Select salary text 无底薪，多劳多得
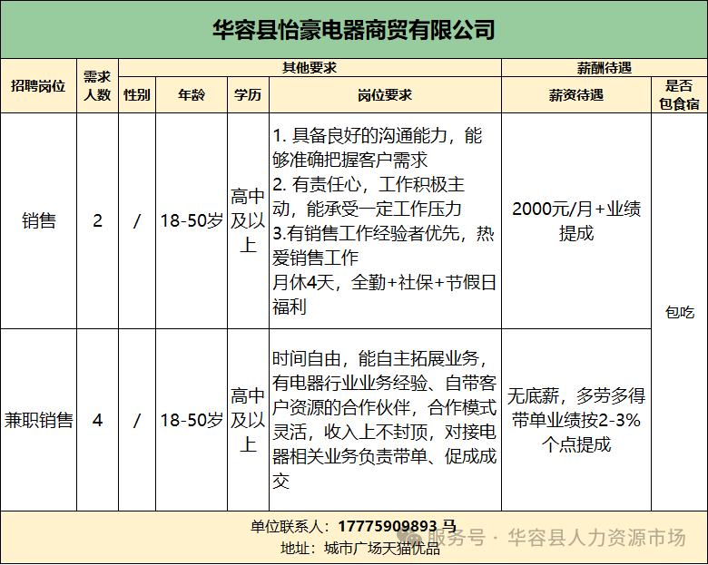708x565 pixels. [x=576, y=395]
